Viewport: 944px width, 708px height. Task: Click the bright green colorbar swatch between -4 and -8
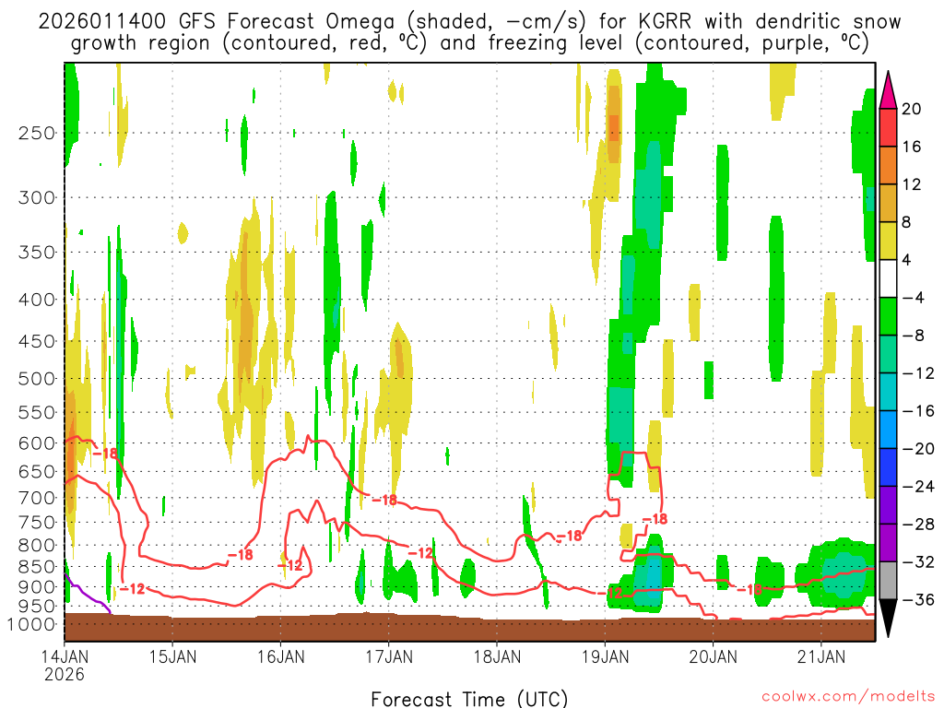click(888, 317)
